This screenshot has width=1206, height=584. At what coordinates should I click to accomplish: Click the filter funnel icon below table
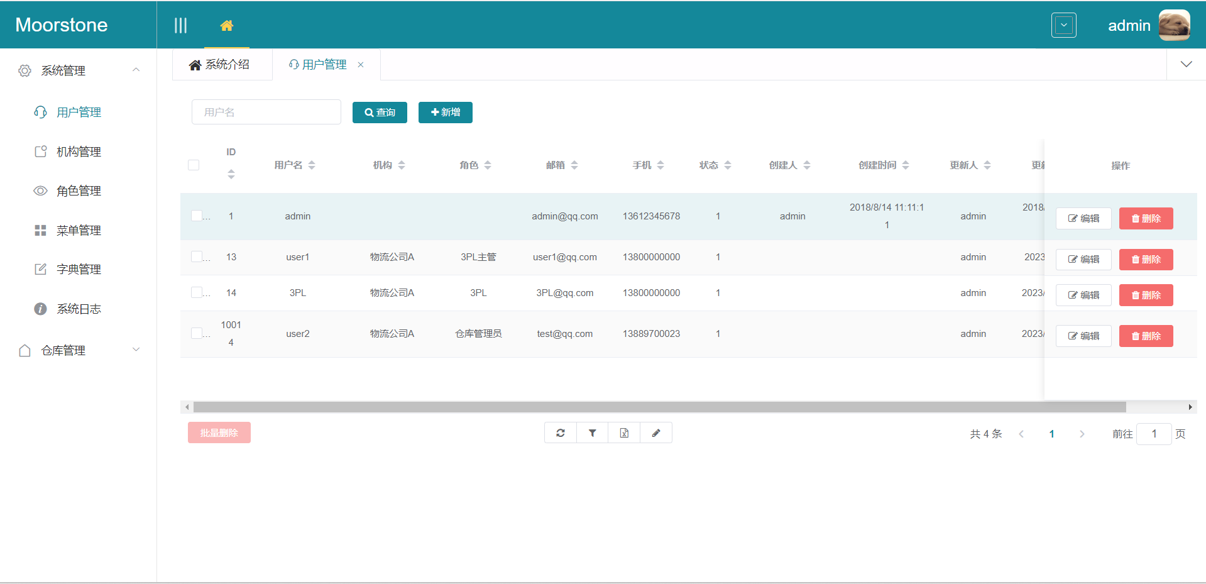pyautogui.click(x=593, y=432)
